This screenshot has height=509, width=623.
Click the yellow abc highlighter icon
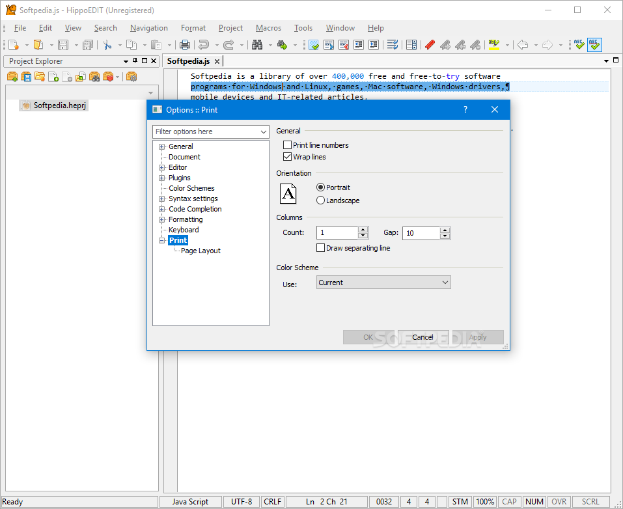tap(494, 45)
